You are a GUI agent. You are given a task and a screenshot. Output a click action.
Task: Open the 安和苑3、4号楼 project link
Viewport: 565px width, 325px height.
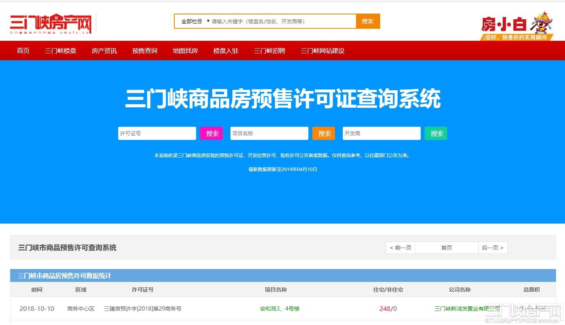(x=280, y=309)
